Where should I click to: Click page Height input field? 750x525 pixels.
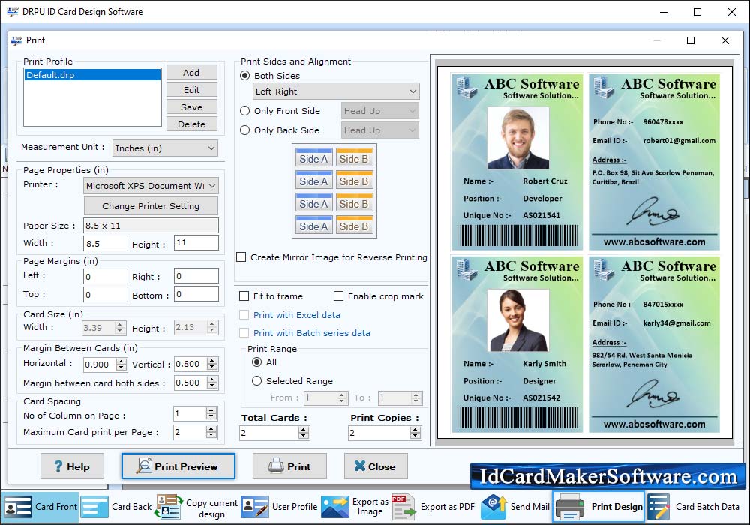tap(196, 243)
